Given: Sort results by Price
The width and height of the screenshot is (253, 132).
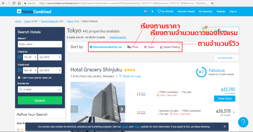Looking at the screenshot, I should pyautogui.click(x=133, y=47).
